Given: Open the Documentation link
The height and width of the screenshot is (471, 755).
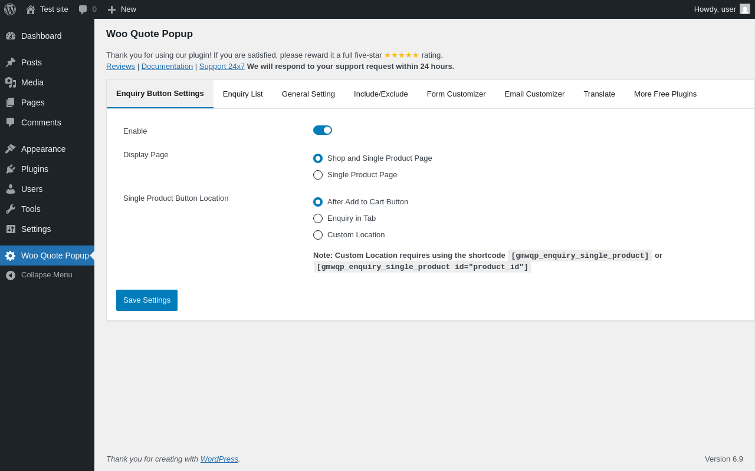Looking at the screenshot, I should [x=167, y=67].
